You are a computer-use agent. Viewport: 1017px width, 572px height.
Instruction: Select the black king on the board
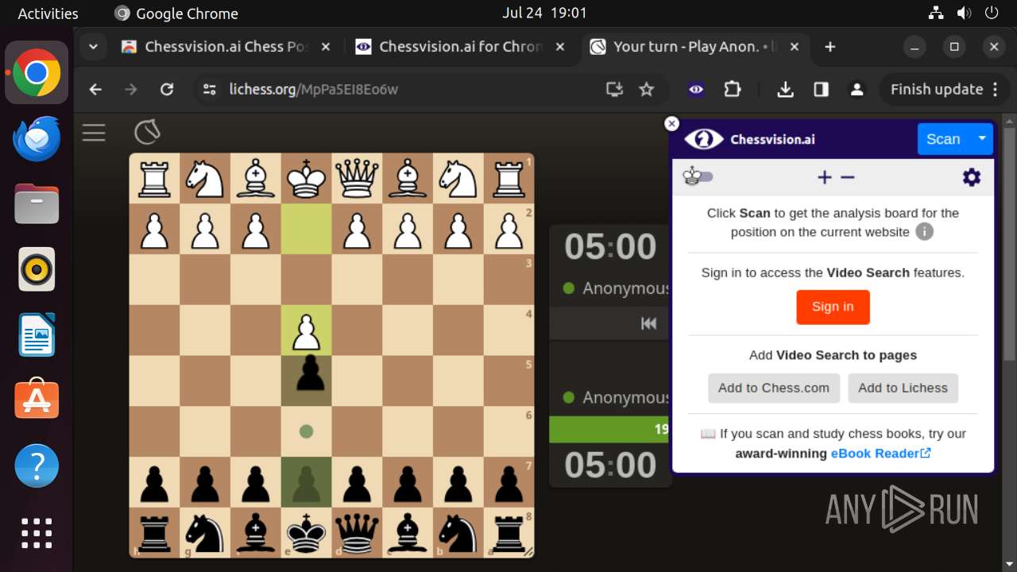[306, 533]
